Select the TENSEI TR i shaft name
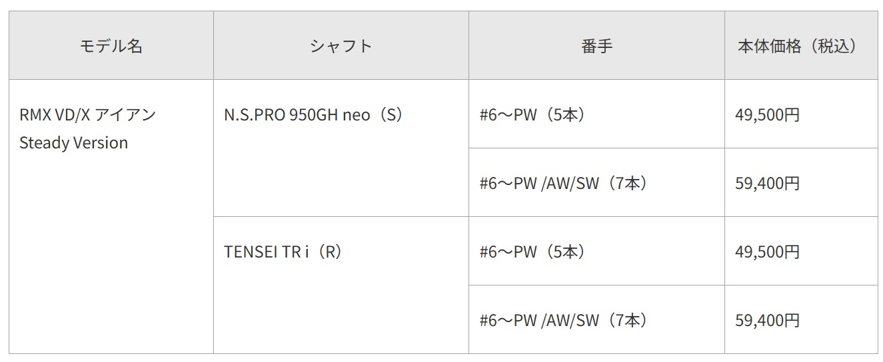The height and width of the screenshot is (362, 883). coord(267,252)
